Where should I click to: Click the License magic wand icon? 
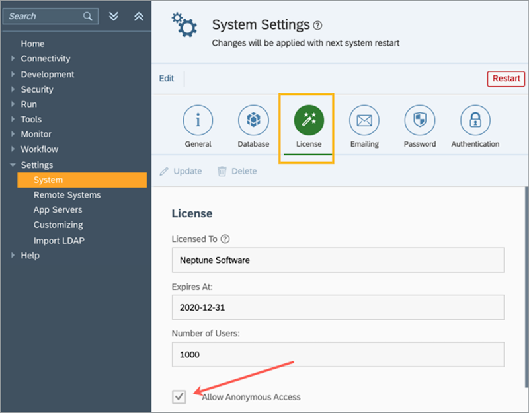309,120
